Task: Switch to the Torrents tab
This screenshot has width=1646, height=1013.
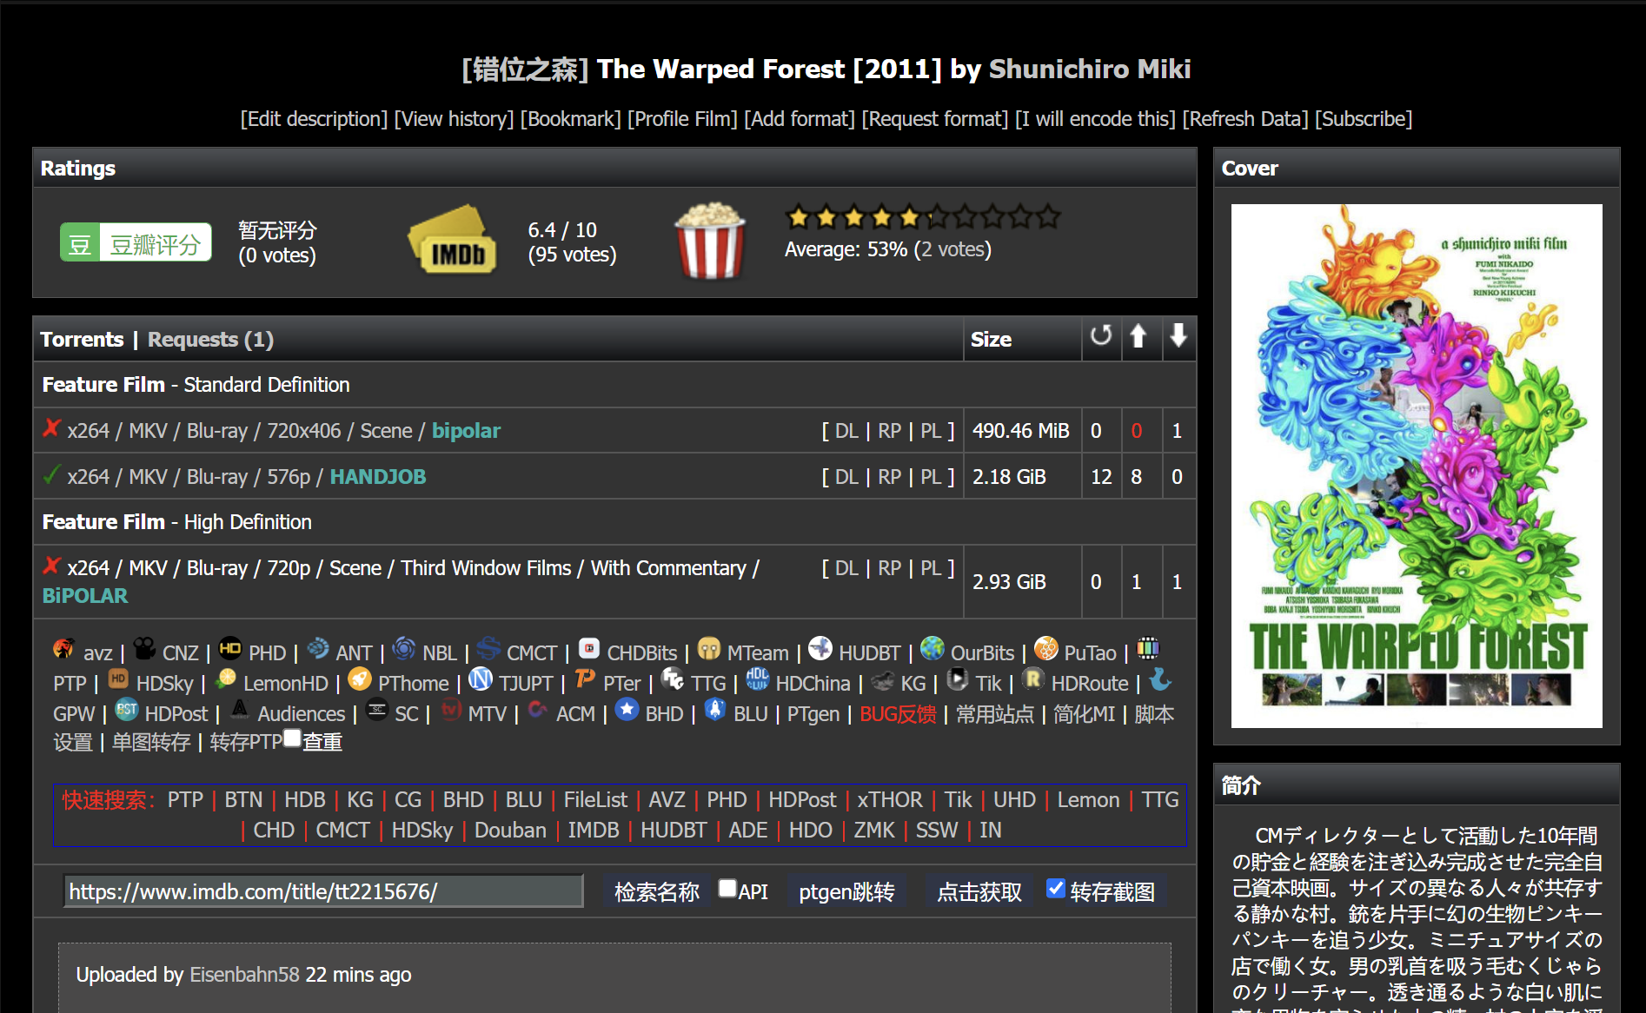Action: tap(82, 340)
